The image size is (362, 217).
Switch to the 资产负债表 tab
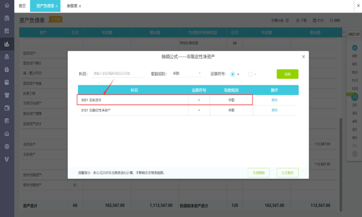coord(45,6)
